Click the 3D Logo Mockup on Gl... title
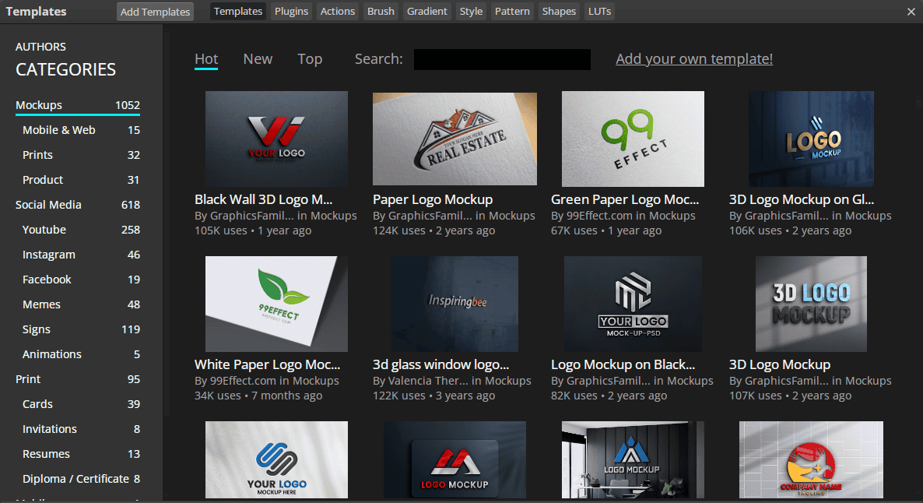The width and height of the screenshot is (923, 503). tap(802, 199)
